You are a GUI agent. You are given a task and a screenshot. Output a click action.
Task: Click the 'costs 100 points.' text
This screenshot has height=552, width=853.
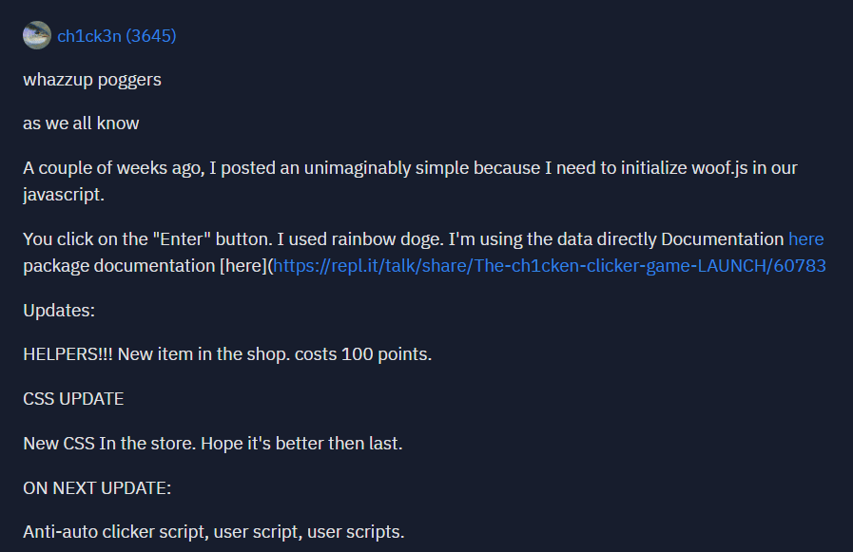click(363, 354)
